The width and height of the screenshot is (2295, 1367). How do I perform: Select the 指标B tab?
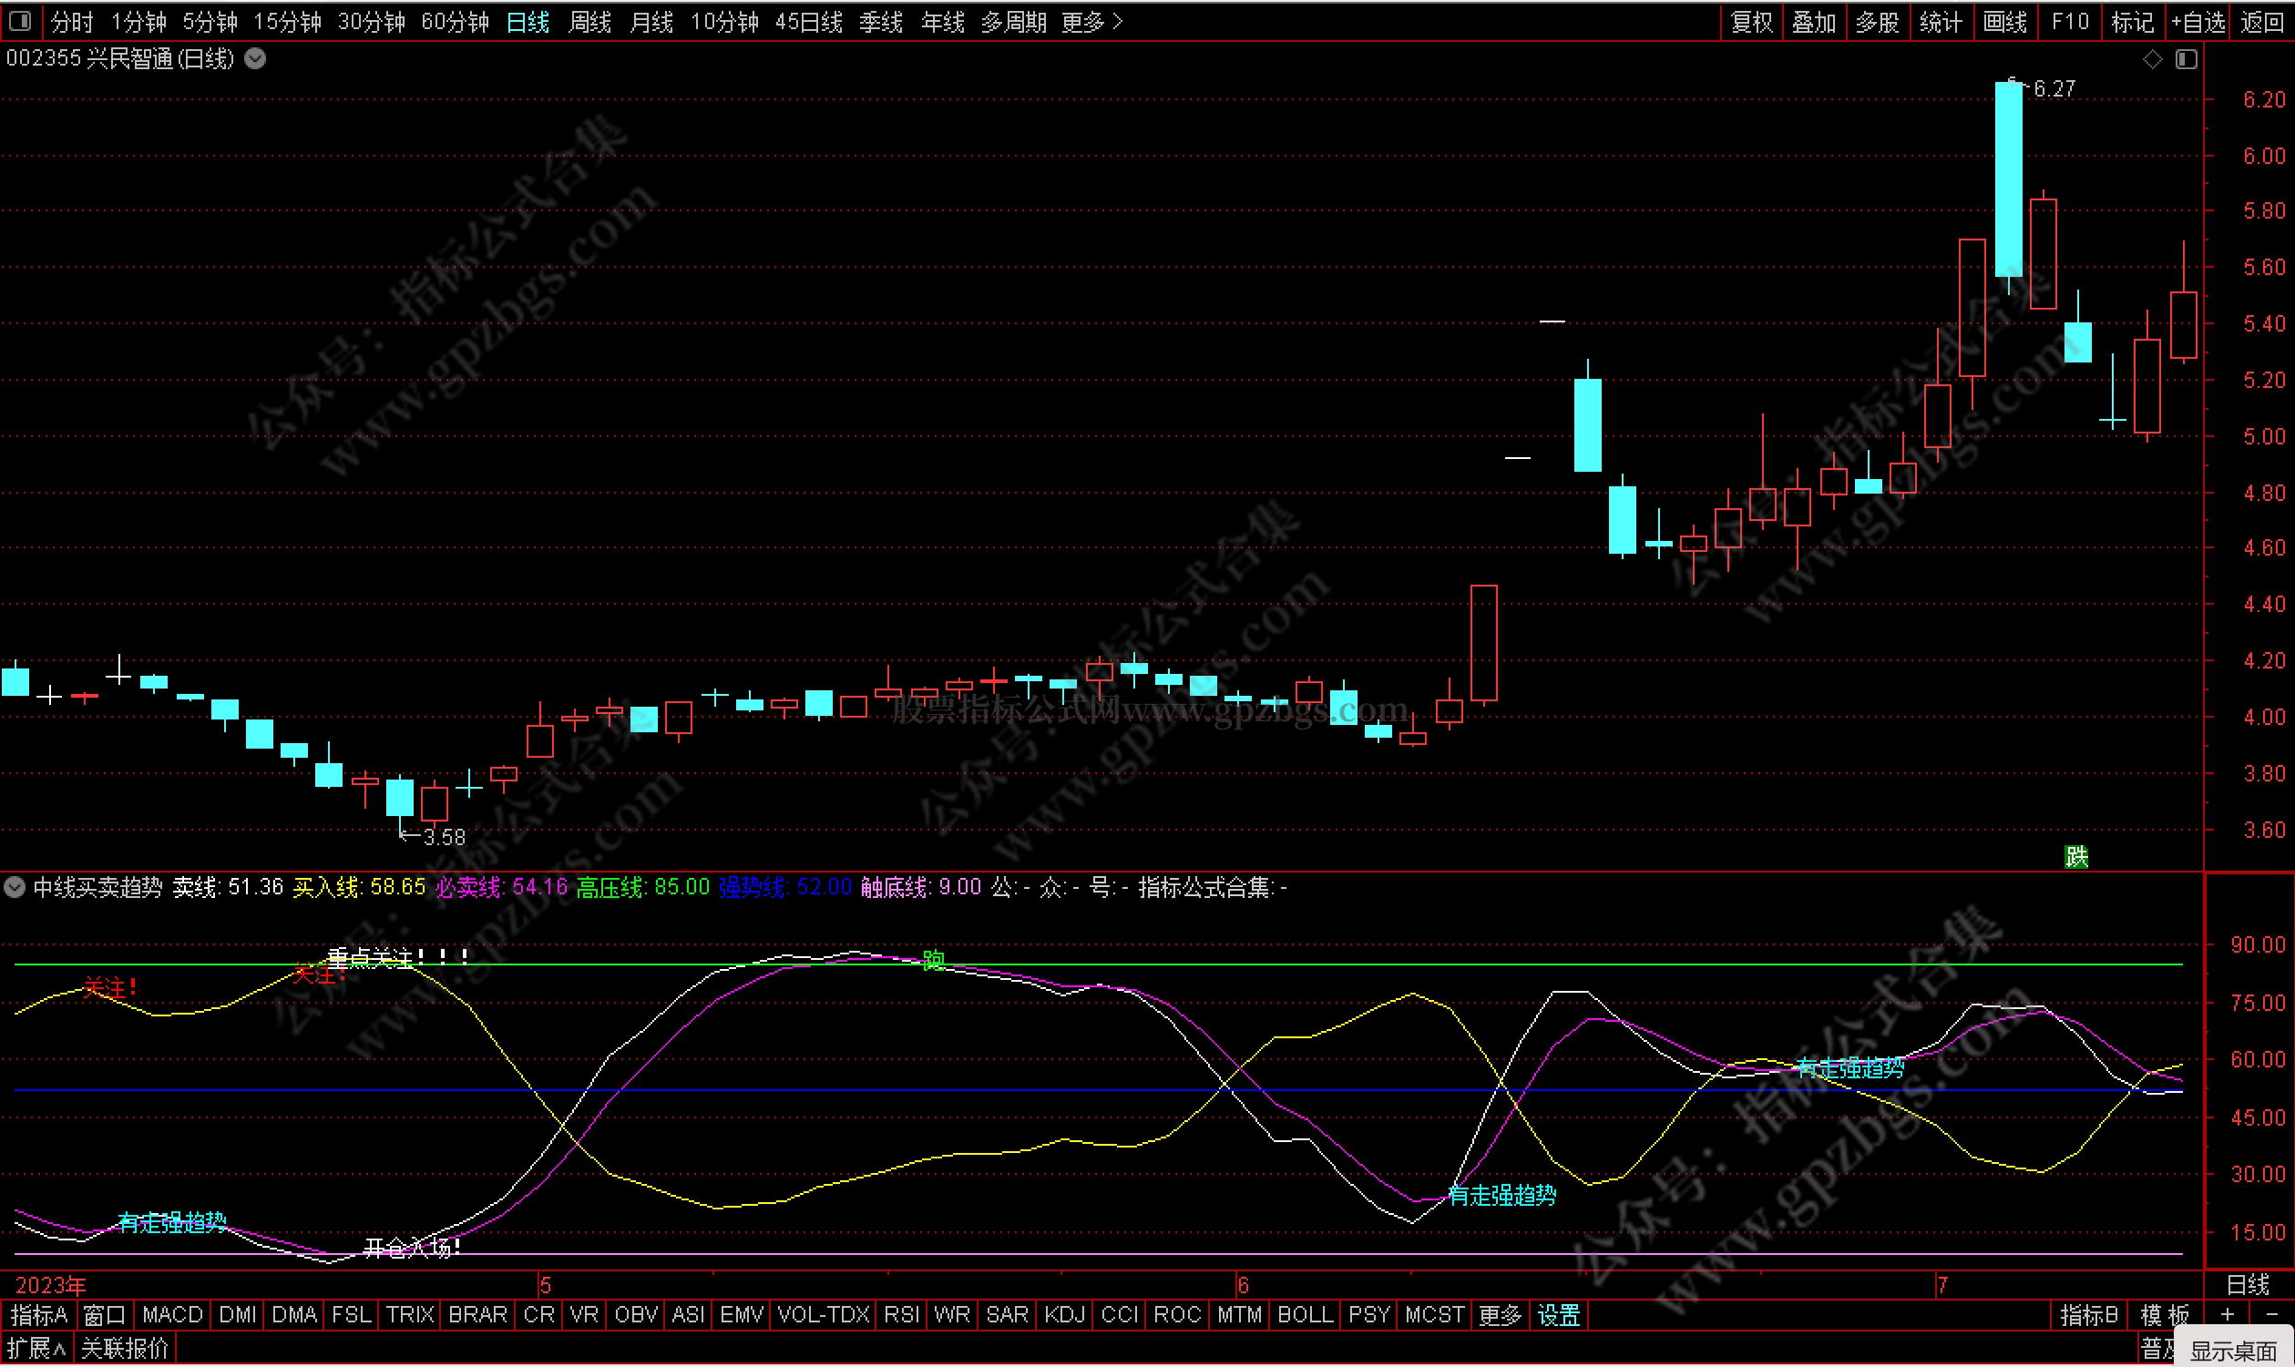coord(2088,1315)
